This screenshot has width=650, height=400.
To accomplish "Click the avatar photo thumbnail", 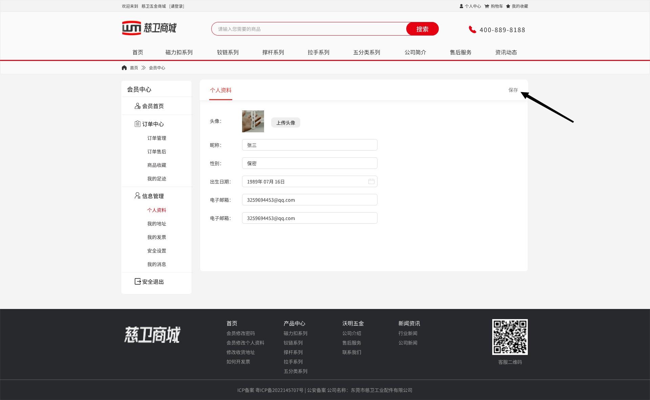I will (x=253, y=121).
